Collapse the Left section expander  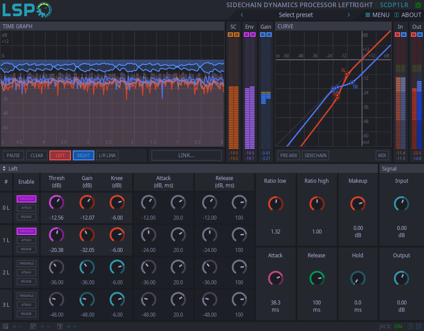coord(4,168)
